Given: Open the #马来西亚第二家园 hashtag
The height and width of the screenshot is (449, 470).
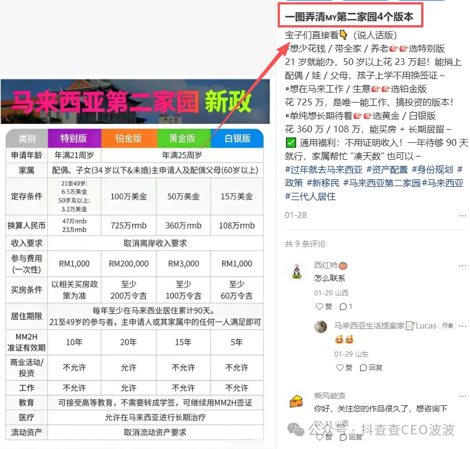Looking at the screenshot, I should click(x=384, y=182).
